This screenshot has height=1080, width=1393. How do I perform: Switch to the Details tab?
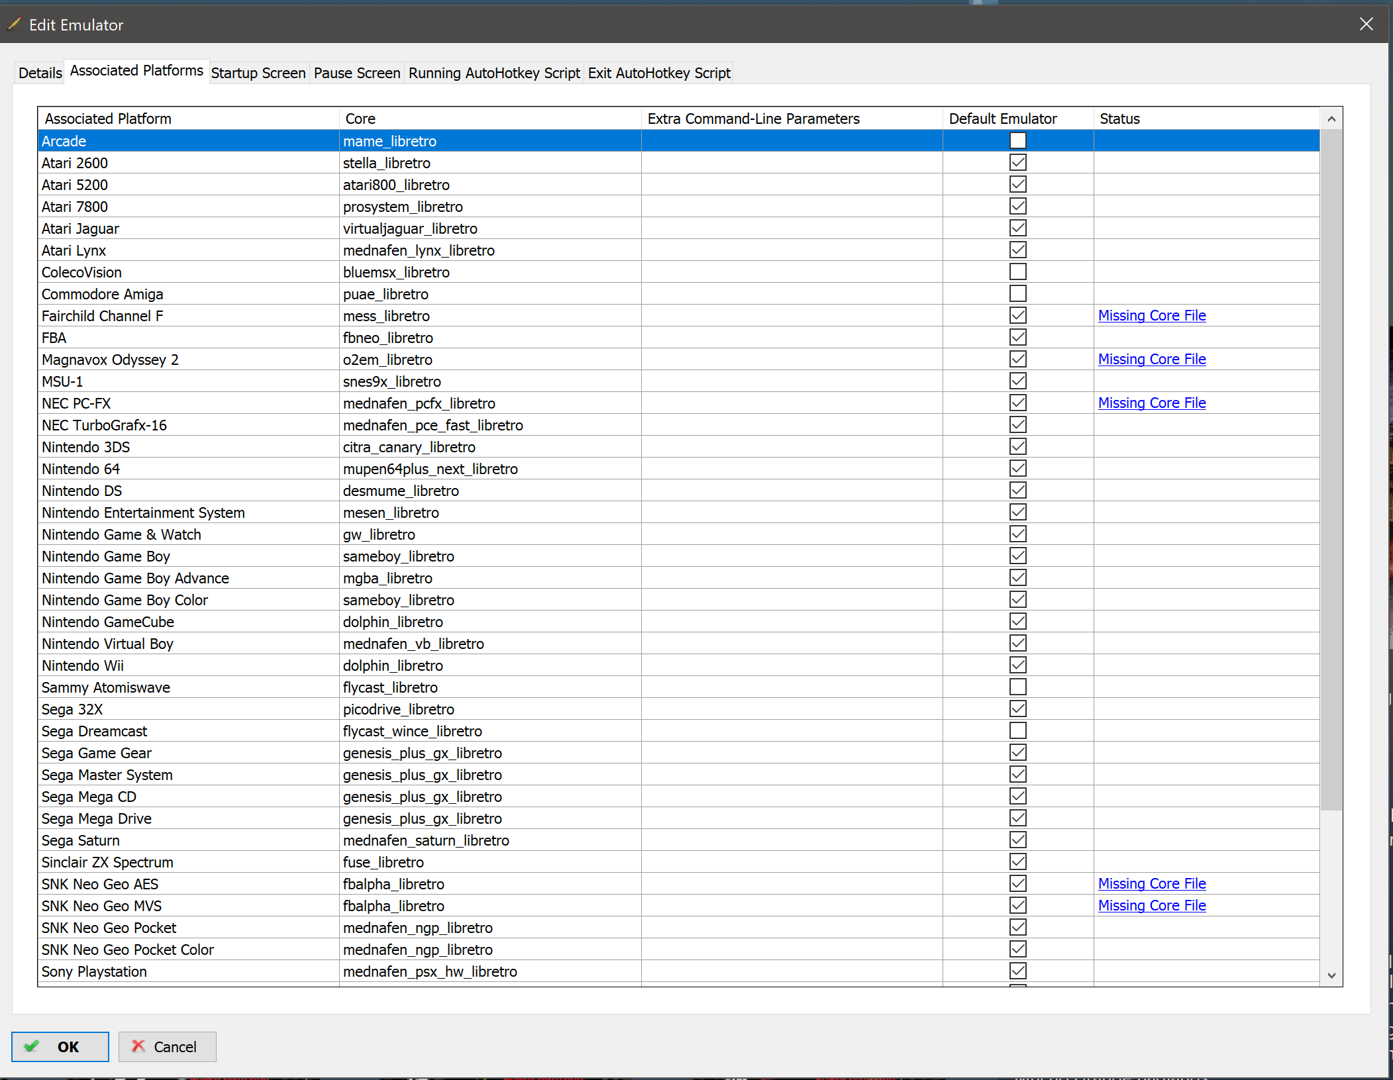pos(40,73)
